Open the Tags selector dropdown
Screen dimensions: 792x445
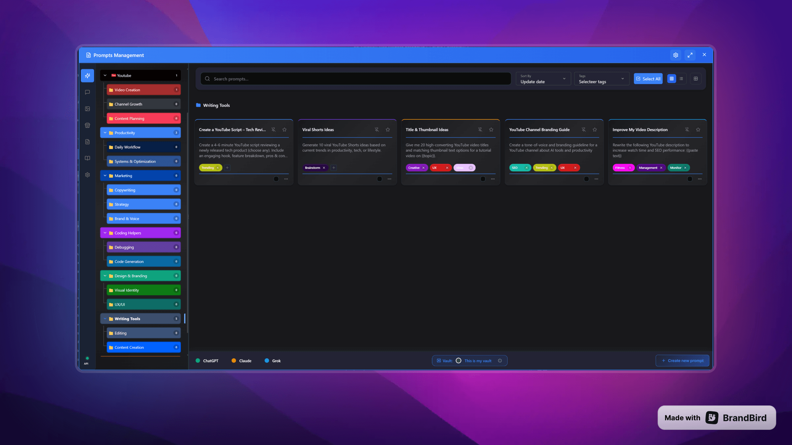(x=601, y=79)
